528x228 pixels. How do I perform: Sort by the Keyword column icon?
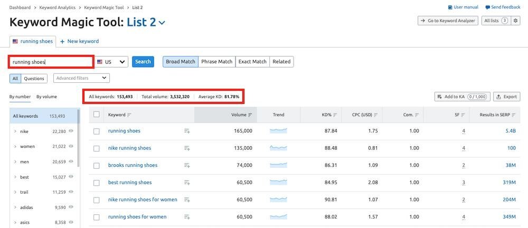(x=129, y=115)
